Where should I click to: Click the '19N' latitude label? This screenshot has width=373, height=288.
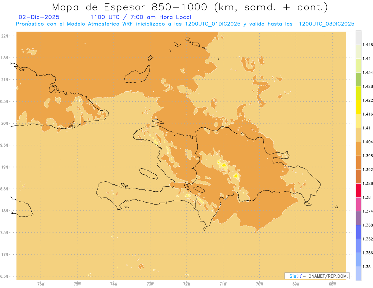point(5,167)
